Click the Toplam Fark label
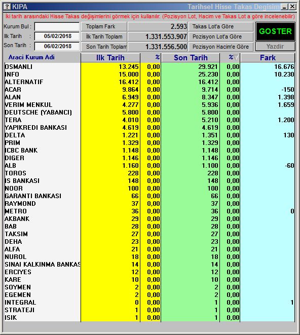Image resolution: width=300 pixels, height=335 pixels. (104, 26)
